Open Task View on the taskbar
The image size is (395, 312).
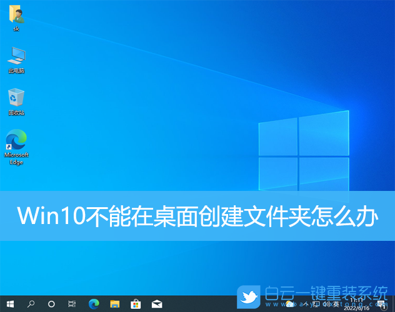pos(72,304)
